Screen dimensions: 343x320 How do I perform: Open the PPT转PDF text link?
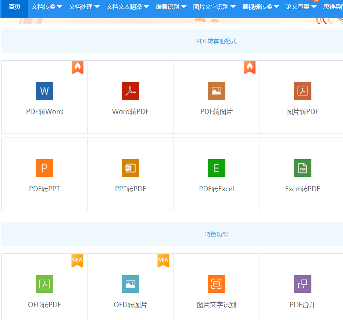click(x=131, y=189)
